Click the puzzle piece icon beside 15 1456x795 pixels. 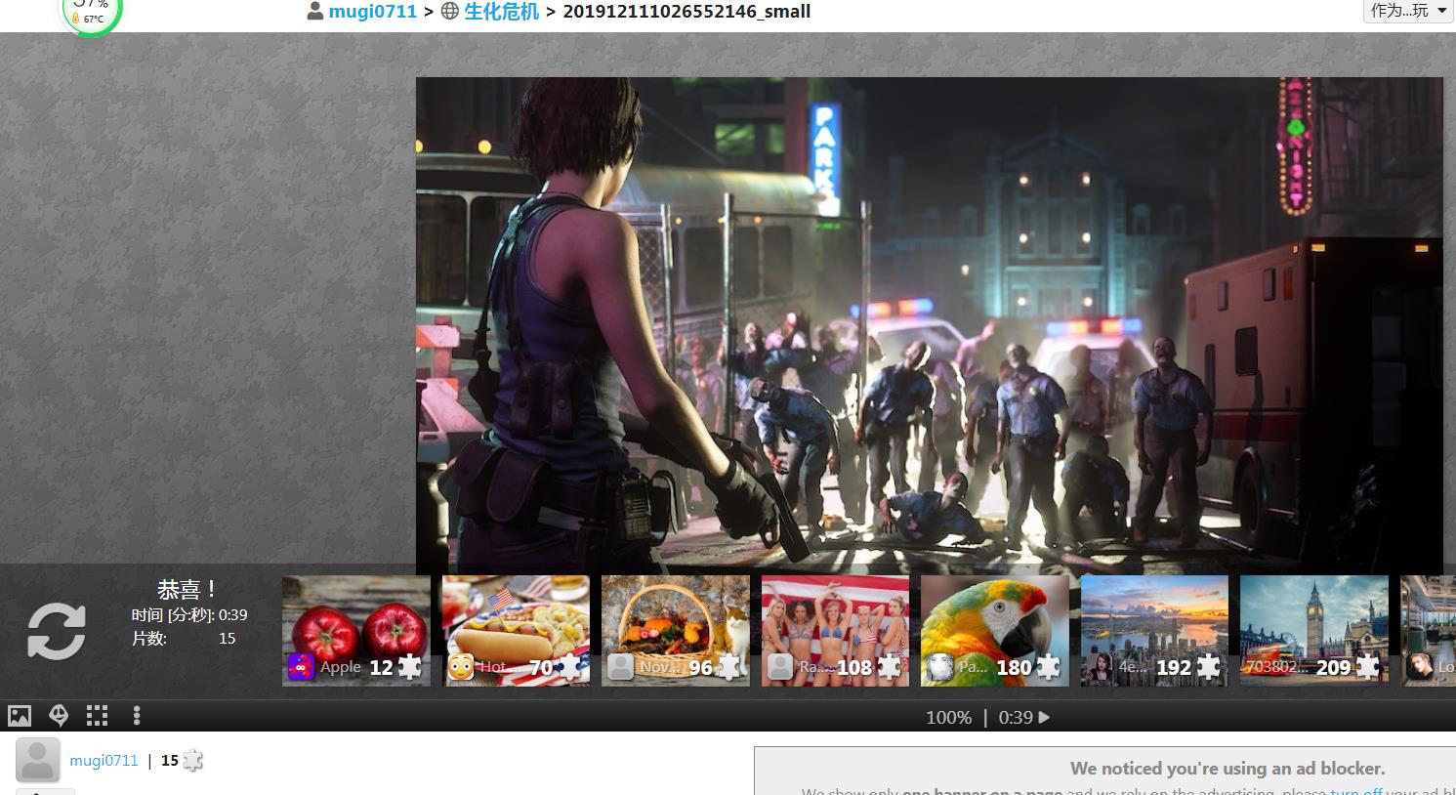tap(193, 761)
